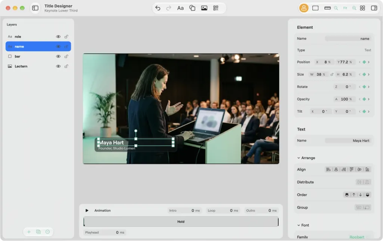Image resolution: width=383 pixels, height=241 pixels.
Task: Edit the Text Name field Maya Hart
Action: (347, 141)
